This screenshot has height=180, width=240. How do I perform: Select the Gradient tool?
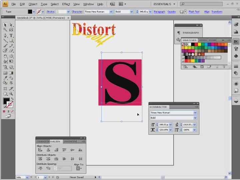tap(11, 73)
